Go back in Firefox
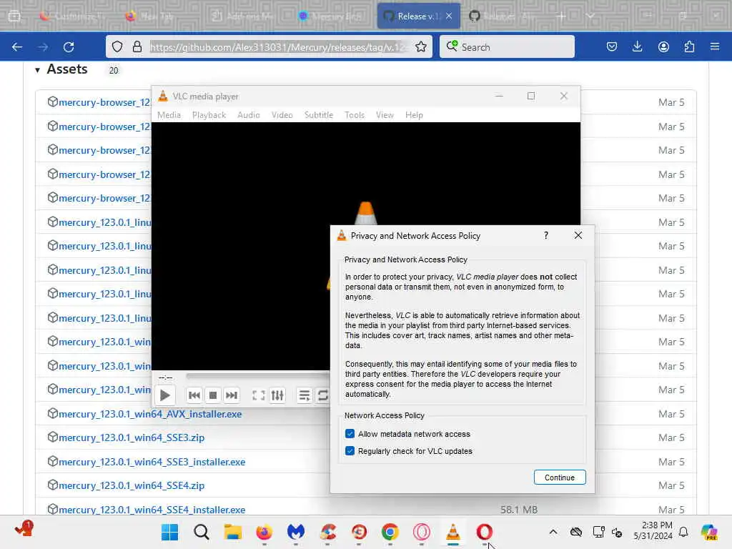 click(17, 47)
